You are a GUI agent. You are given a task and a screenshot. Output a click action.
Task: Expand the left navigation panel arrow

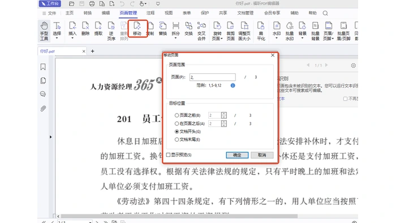pyautogui.click(x=50, y=137)
